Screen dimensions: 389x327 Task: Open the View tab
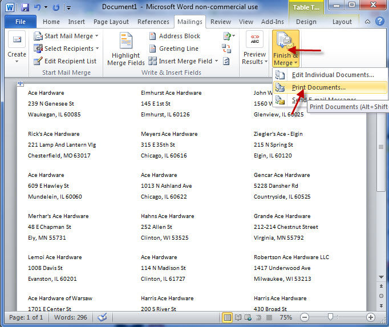pos(246,22)
